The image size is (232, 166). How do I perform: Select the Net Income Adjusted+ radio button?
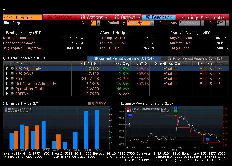pyautogui.click(x=12, y=83)
